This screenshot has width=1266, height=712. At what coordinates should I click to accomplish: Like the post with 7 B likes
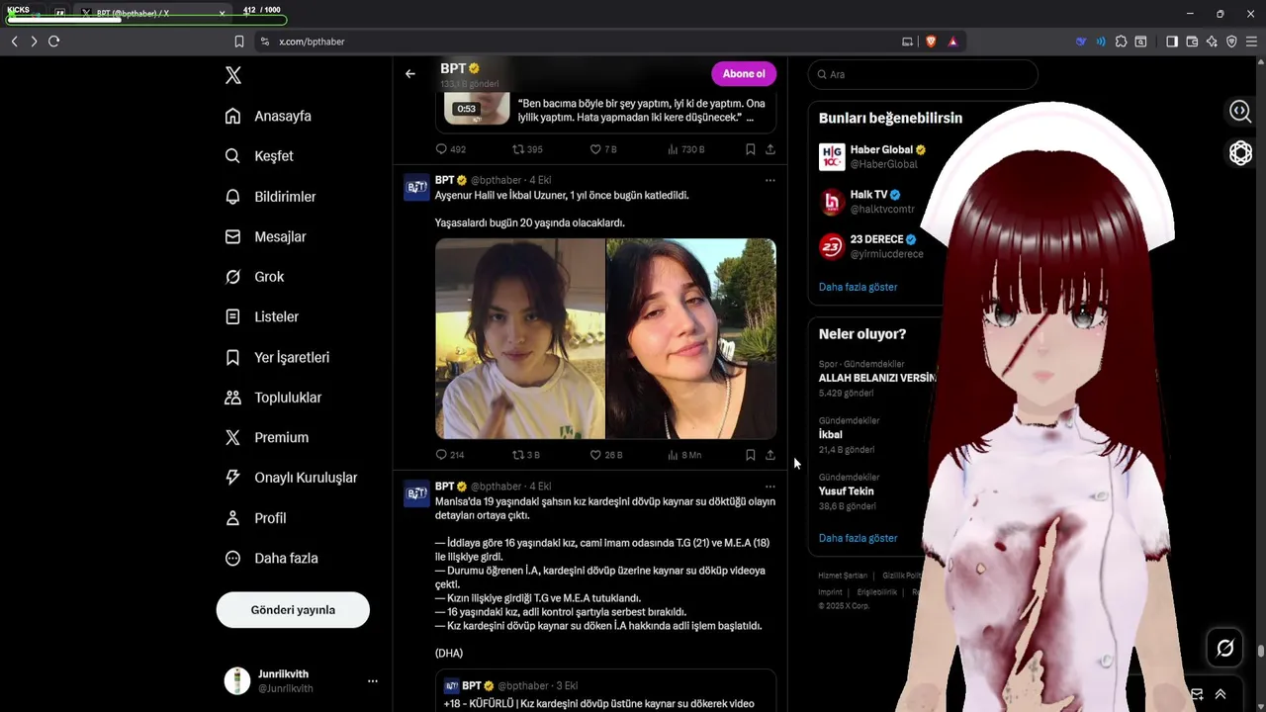click(602, 149)
